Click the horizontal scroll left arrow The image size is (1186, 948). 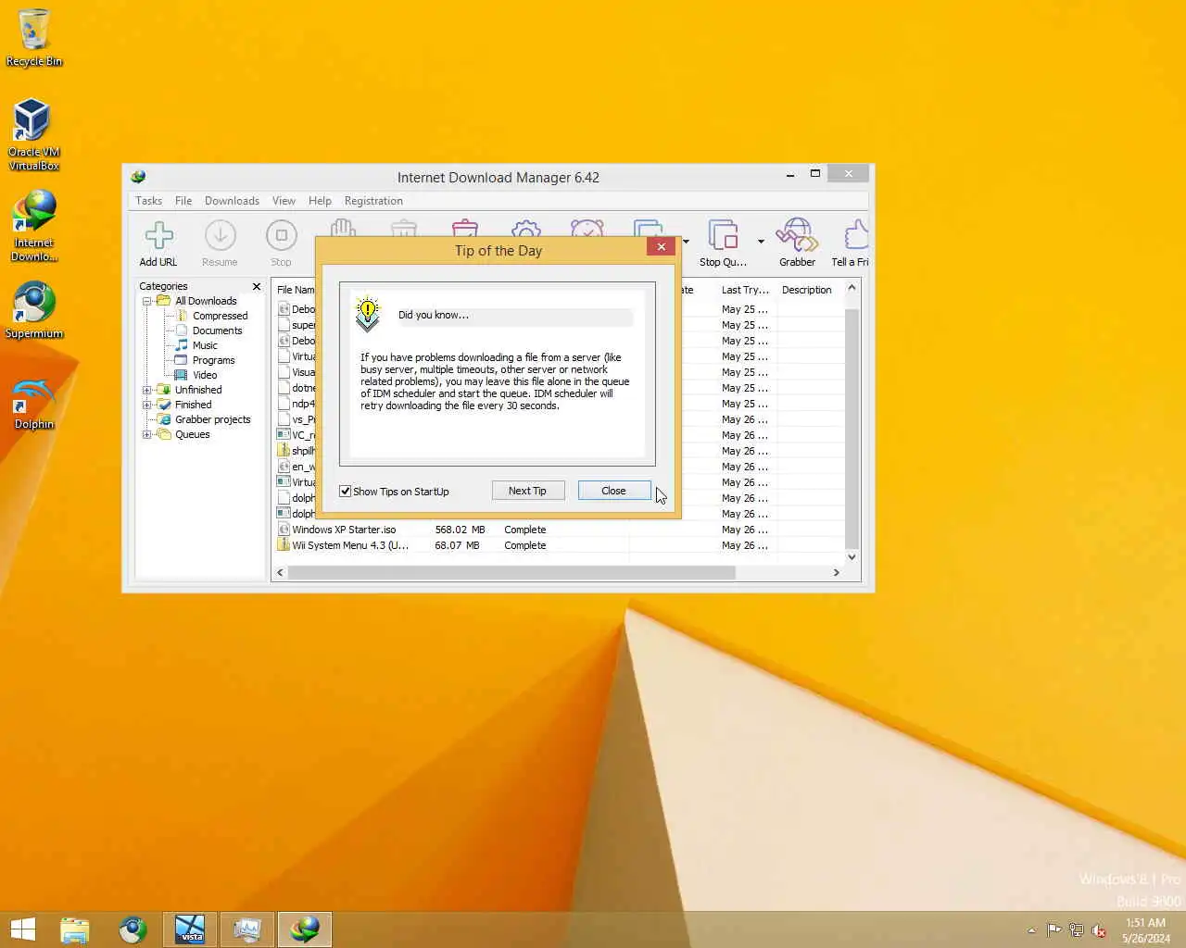(x=281, y=573)
